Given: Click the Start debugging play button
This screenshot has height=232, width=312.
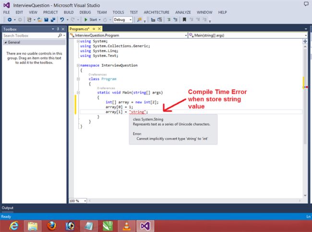Looking at the screenshot, I should pyautogui.click(x=86, y=20).
